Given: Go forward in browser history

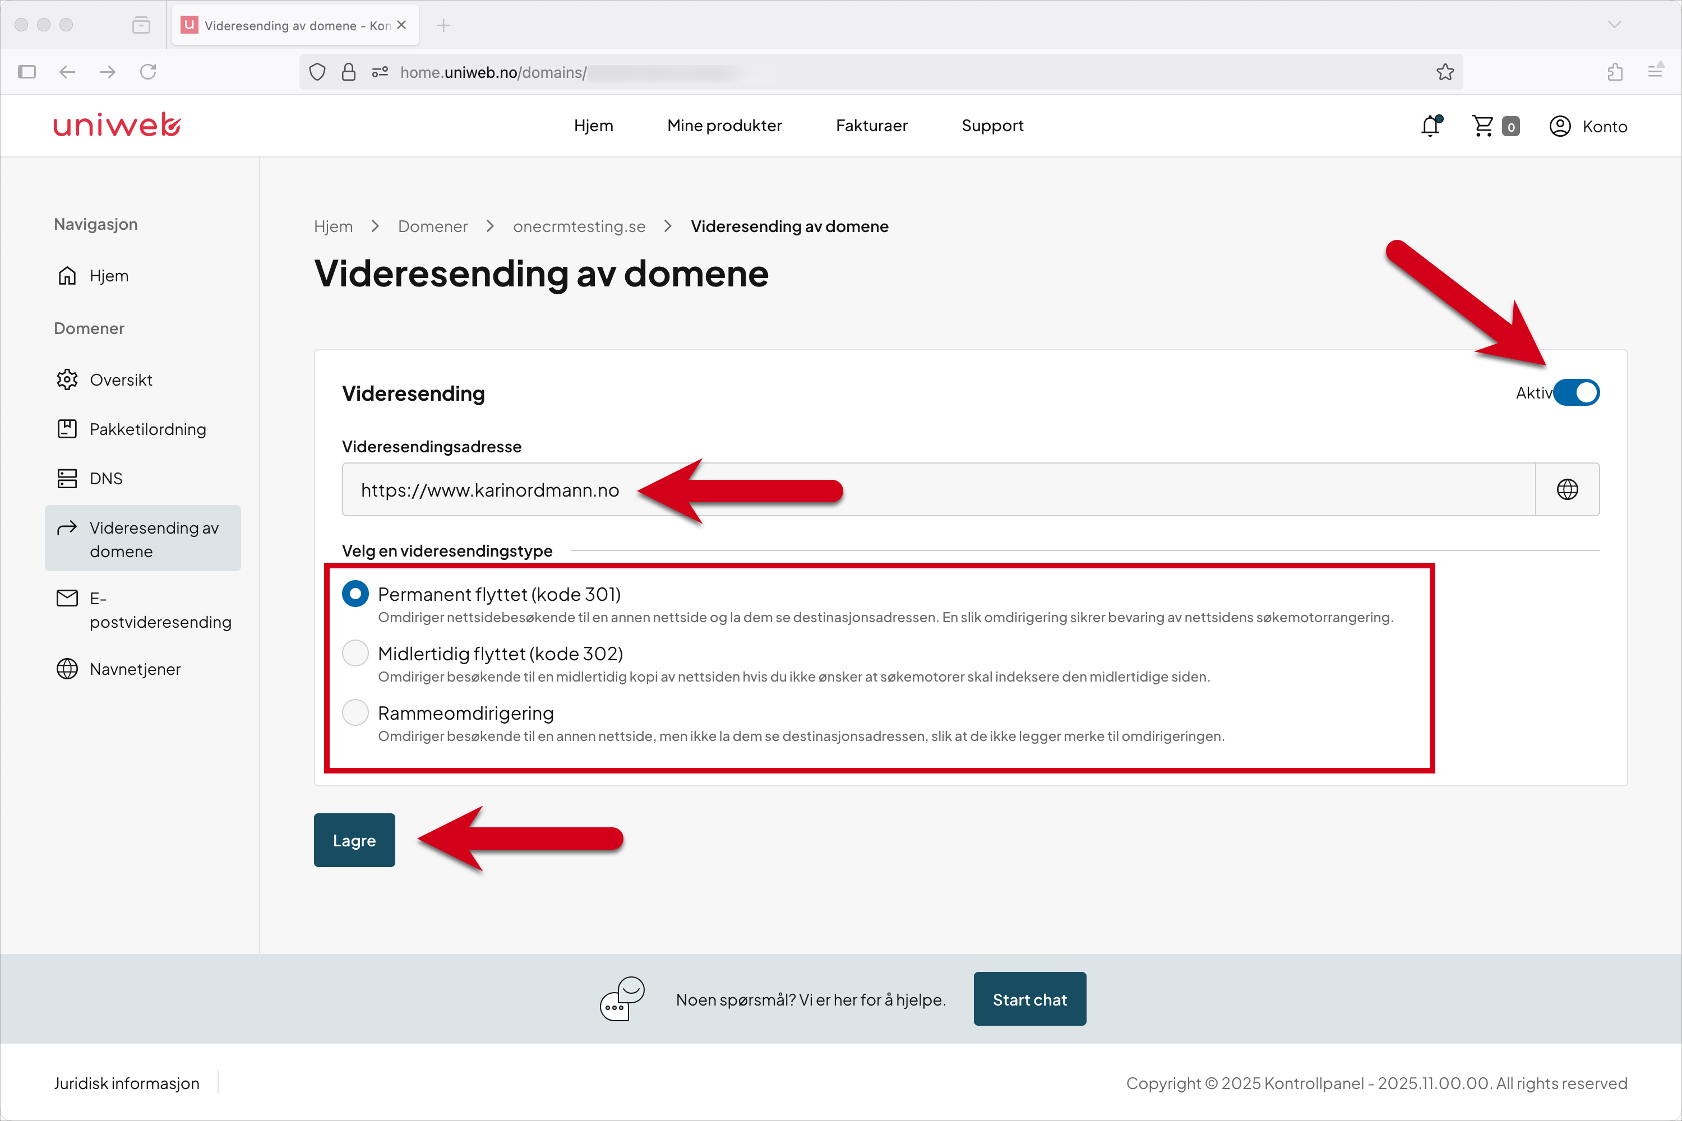Looking at the screenshot, I should pyautogui.click(x=107, y=72).
